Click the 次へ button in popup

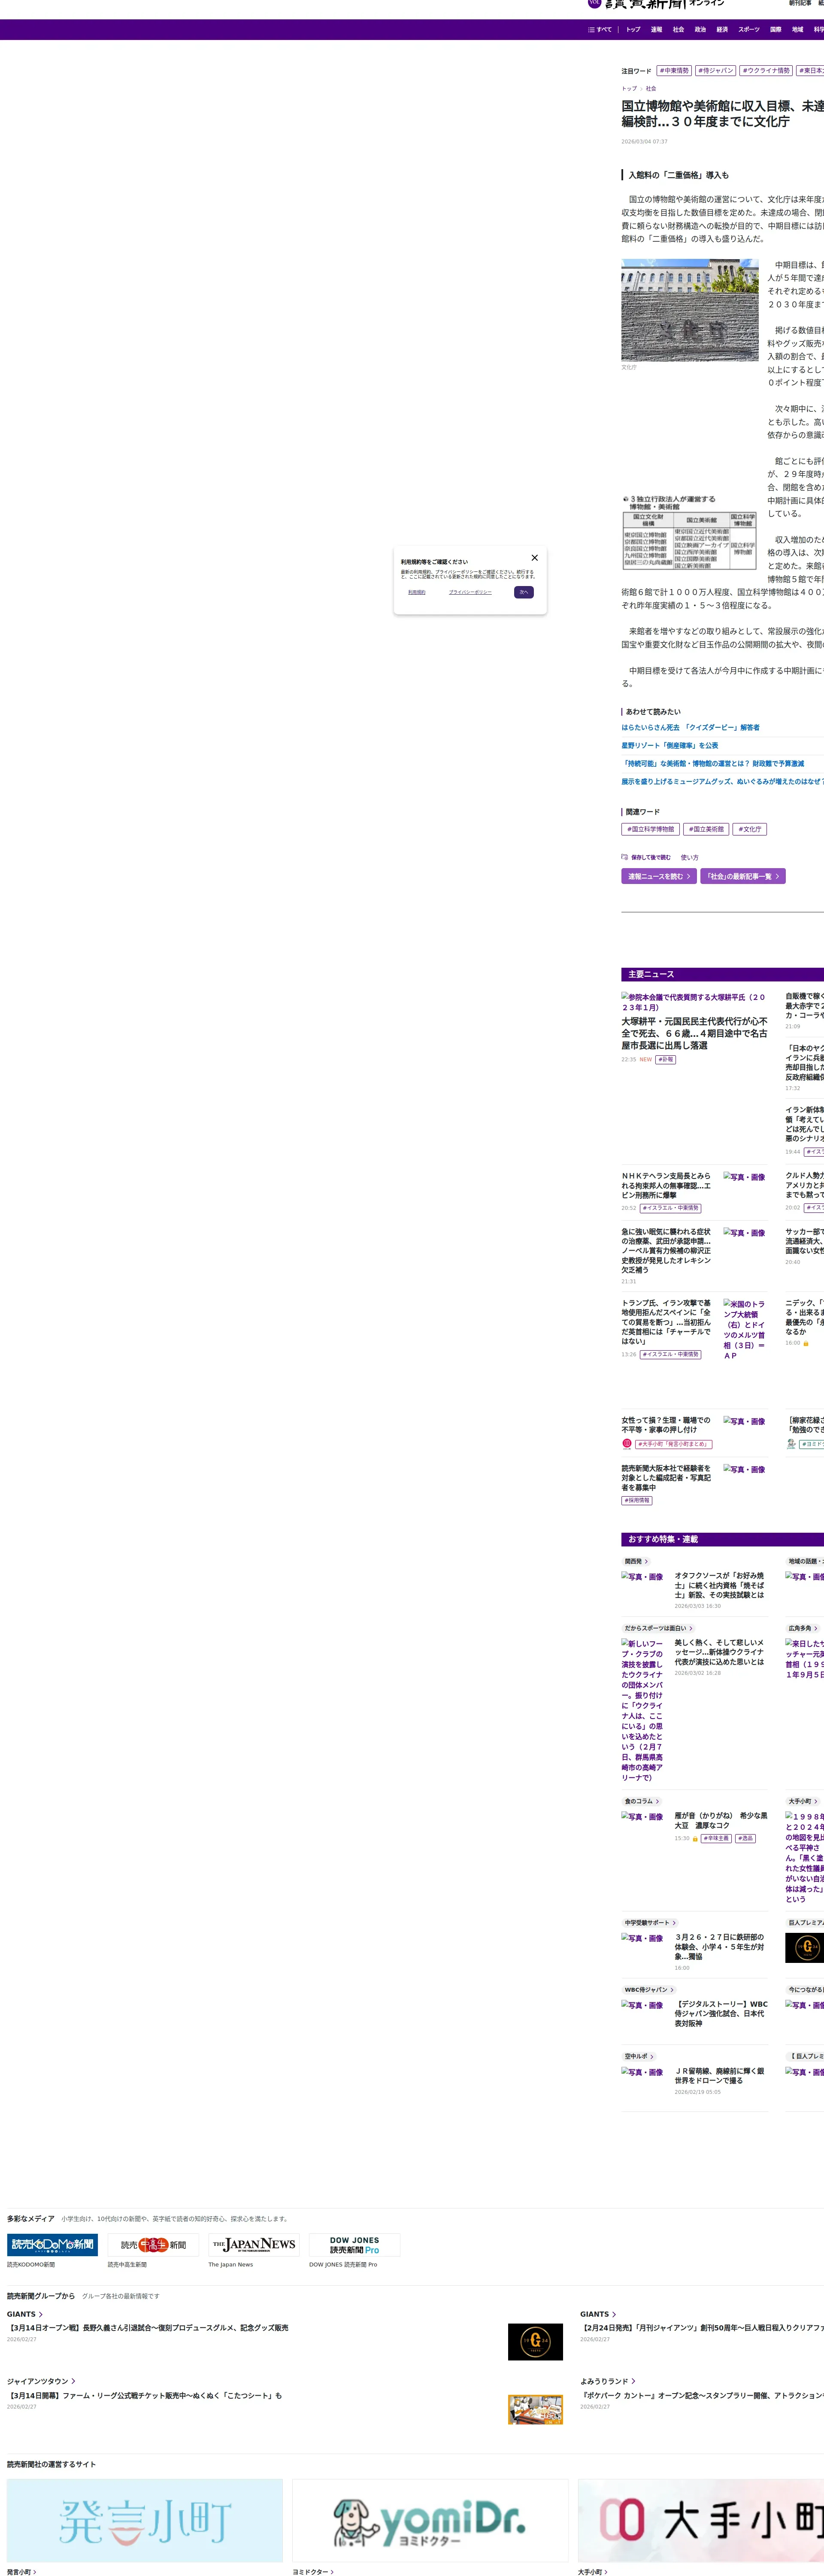coord(524,592)
